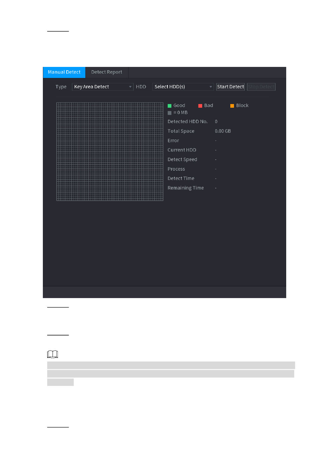Open the Detect Report tab
The width and height of the screenshot is (318, 467).
[x=106, y=72]
